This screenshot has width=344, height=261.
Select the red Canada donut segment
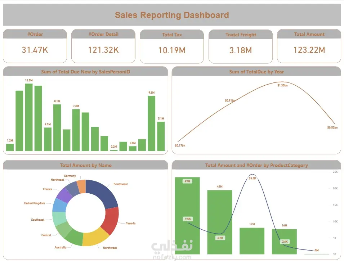coord(111,220)
